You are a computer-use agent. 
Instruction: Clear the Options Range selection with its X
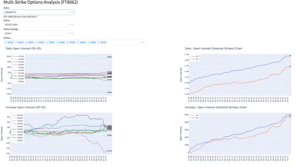[x=69, y=33]
